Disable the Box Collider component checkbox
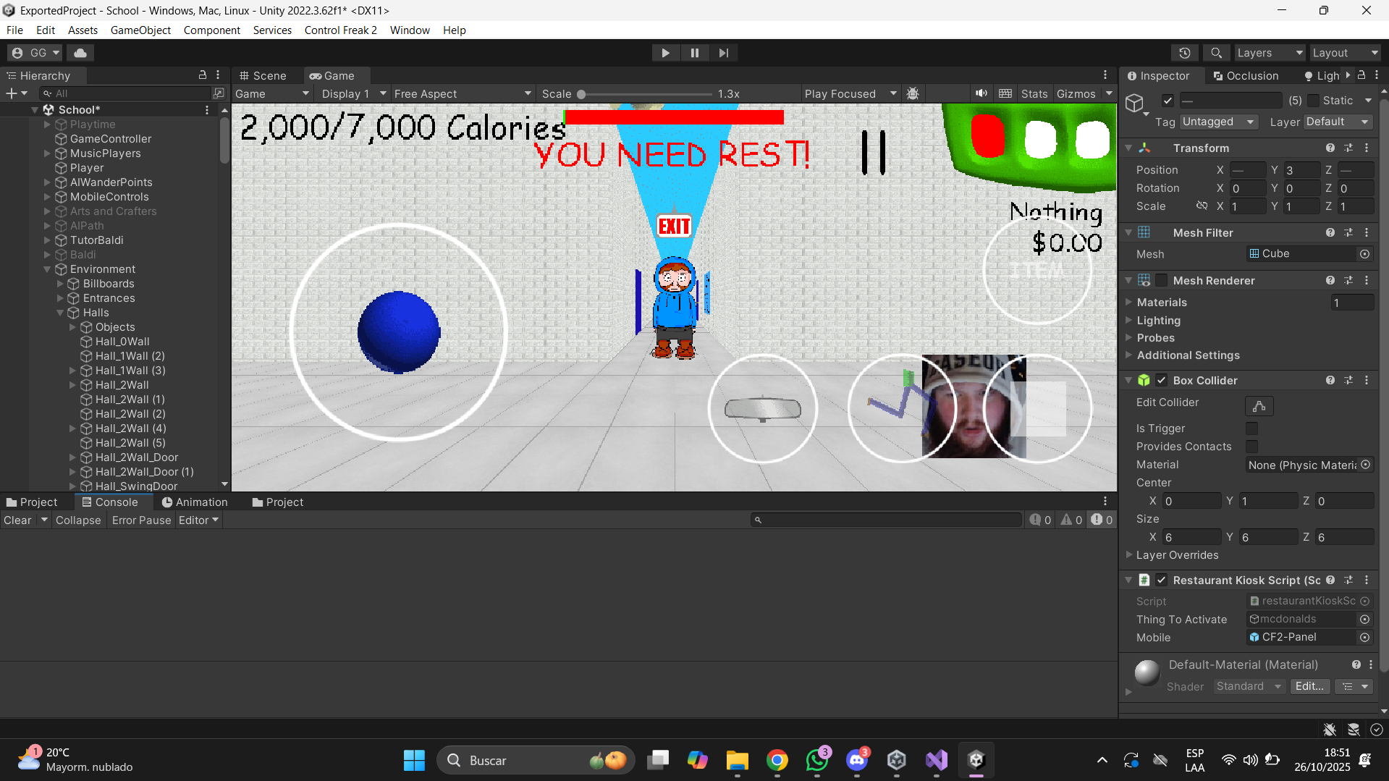This screenshot has height=781, width=1389. [1162, 380]
